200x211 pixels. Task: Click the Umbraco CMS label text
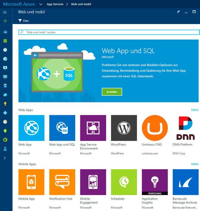point(152,144)
